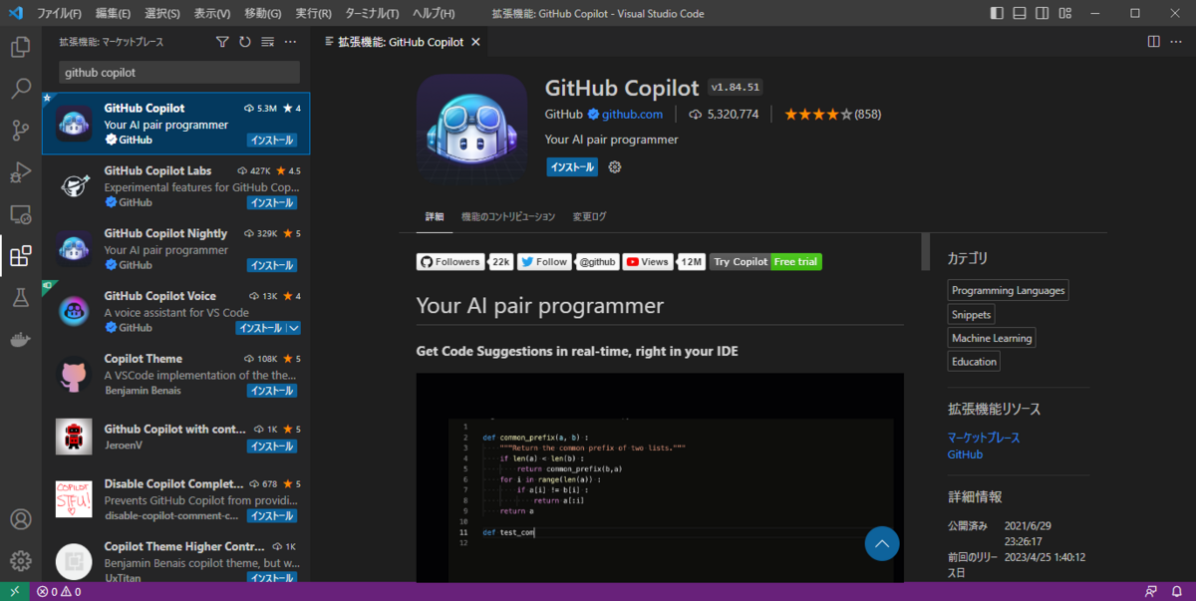Select Programming Languages category tag

point(1008,290)
